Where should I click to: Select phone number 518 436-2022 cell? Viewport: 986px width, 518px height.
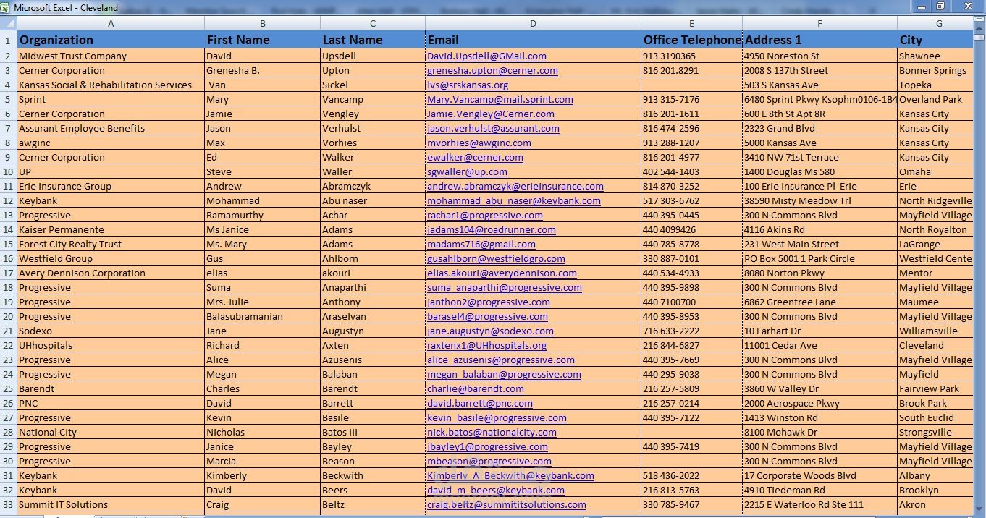pos(691,475)
